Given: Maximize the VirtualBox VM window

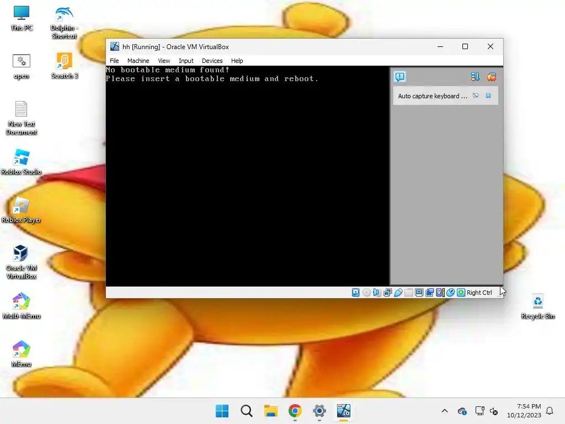Looking at the screenshot, I should 465,46.
